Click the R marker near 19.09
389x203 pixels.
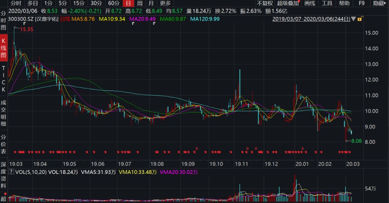[x=197, y=148]
